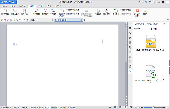Close the 文書1.doc tab
The width and height of the screenshot is (170, 109).
point(53,20)
